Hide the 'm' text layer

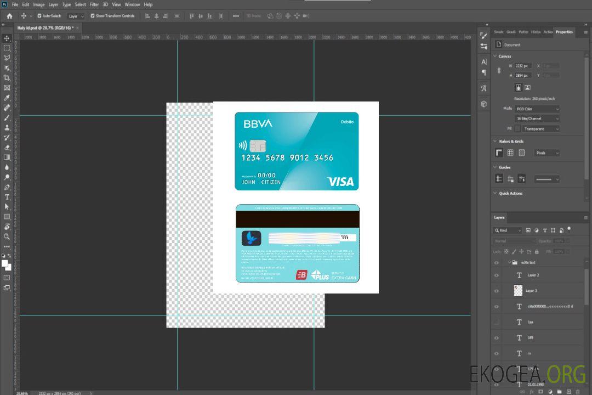[x=497, y=353]
